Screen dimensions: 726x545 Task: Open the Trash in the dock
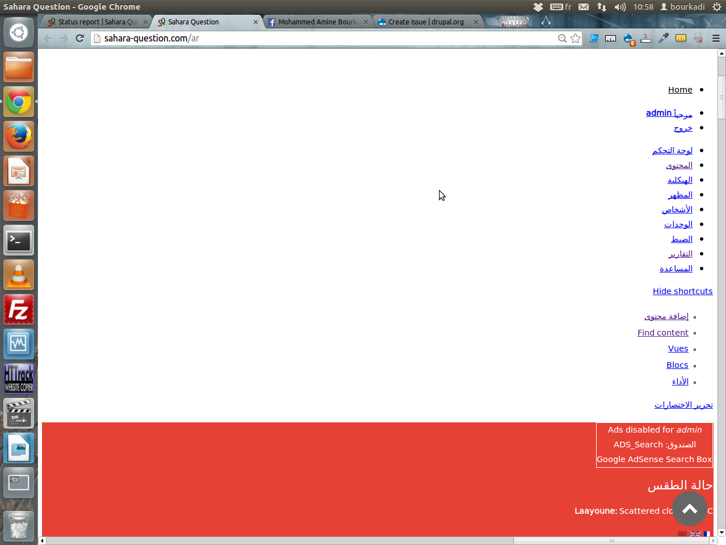19,526
